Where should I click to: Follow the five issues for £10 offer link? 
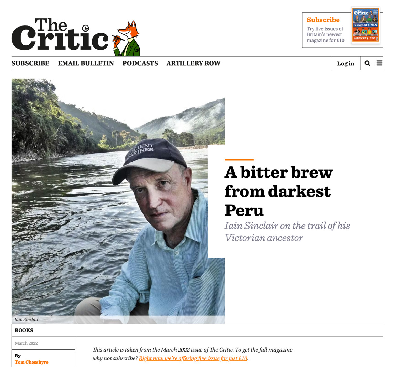[x=193, y=358]
